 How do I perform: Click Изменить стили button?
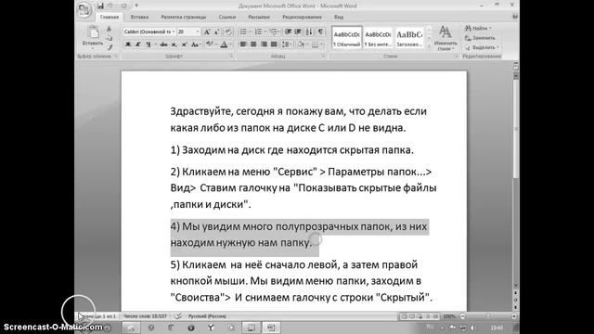click(445, 38)
